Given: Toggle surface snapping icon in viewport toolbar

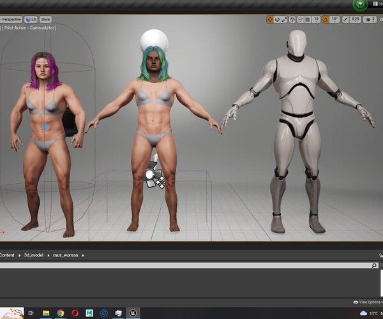Looking at the screenshot, I should tap(300, 20).
